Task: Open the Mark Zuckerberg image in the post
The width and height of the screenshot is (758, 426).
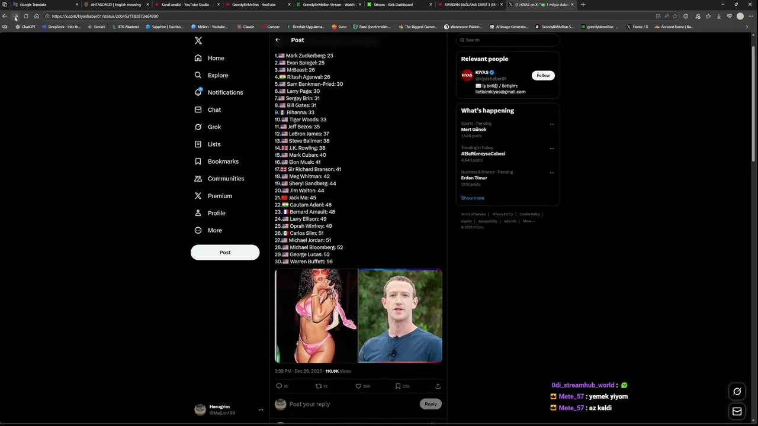Action: [400, 316]
